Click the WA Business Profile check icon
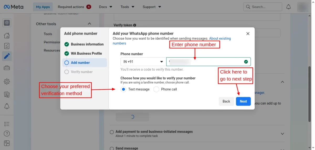Image resolution: width=315 pixels, height=150 pixels. 67,53
